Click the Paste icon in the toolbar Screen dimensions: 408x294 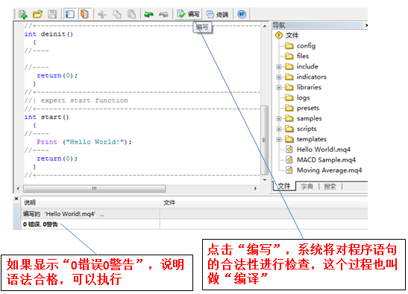pos(132,14)
